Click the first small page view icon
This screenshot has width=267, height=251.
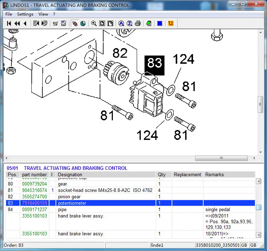pos(102,23)
